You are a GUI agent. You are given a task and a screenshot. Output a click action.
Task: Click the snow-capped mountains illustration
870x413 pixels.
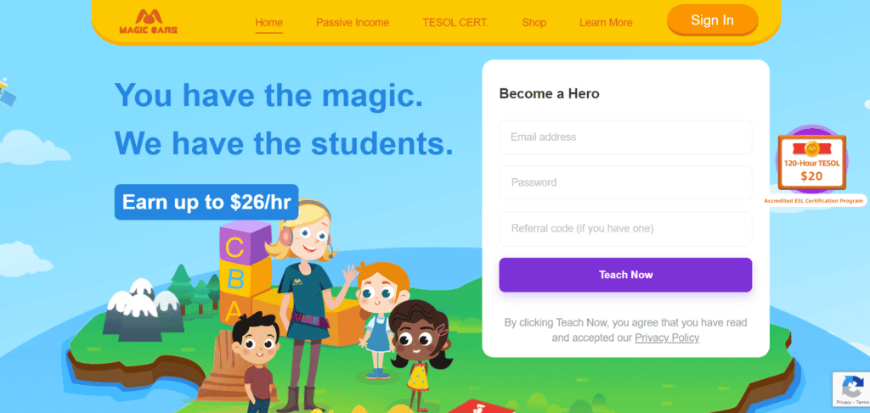click(x=143, y=309)
